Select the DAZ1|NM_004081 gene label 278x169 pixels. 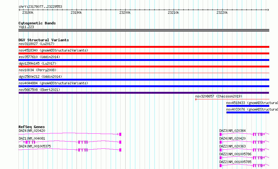pyautogui.click(x=32, y=138)
